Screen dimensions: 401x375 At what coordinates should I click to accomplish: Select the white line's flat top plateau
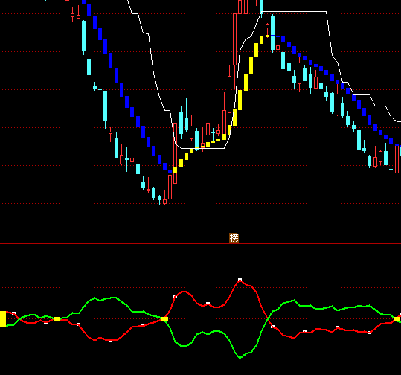(295, 11)
